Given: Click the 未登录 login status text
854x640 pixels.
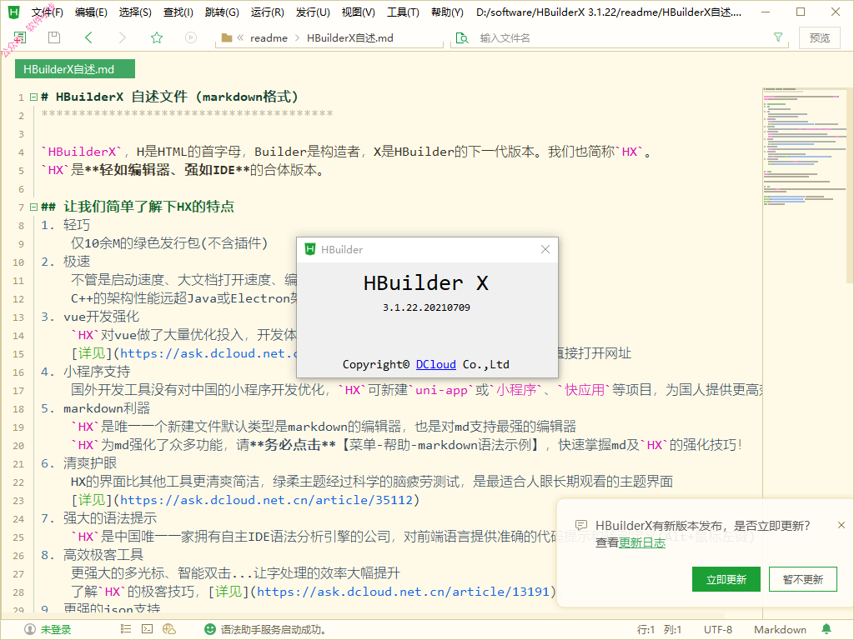Looking at the screenshot, I should 56,630.
